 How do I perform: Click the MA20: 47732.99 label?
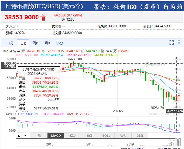point(79,55)
